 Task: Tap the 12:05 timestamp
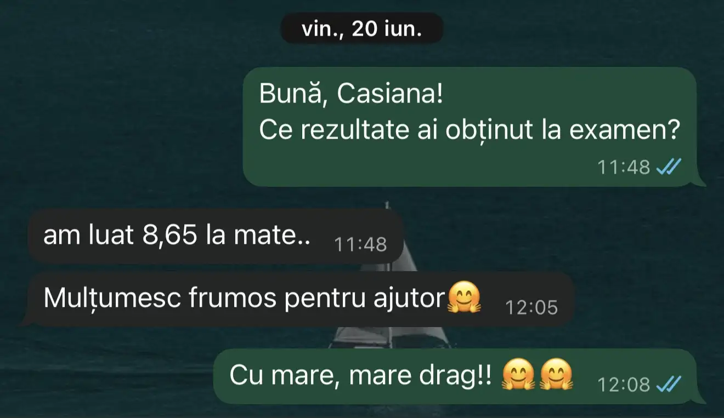point(531,307)
